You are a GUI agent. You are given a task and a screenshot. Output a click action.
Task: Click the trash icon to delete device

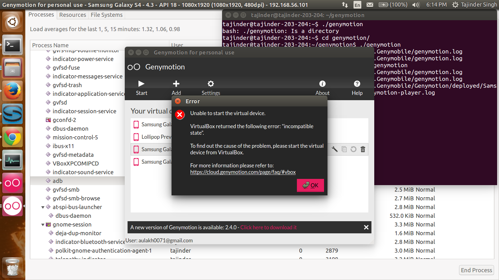(363, 149)
